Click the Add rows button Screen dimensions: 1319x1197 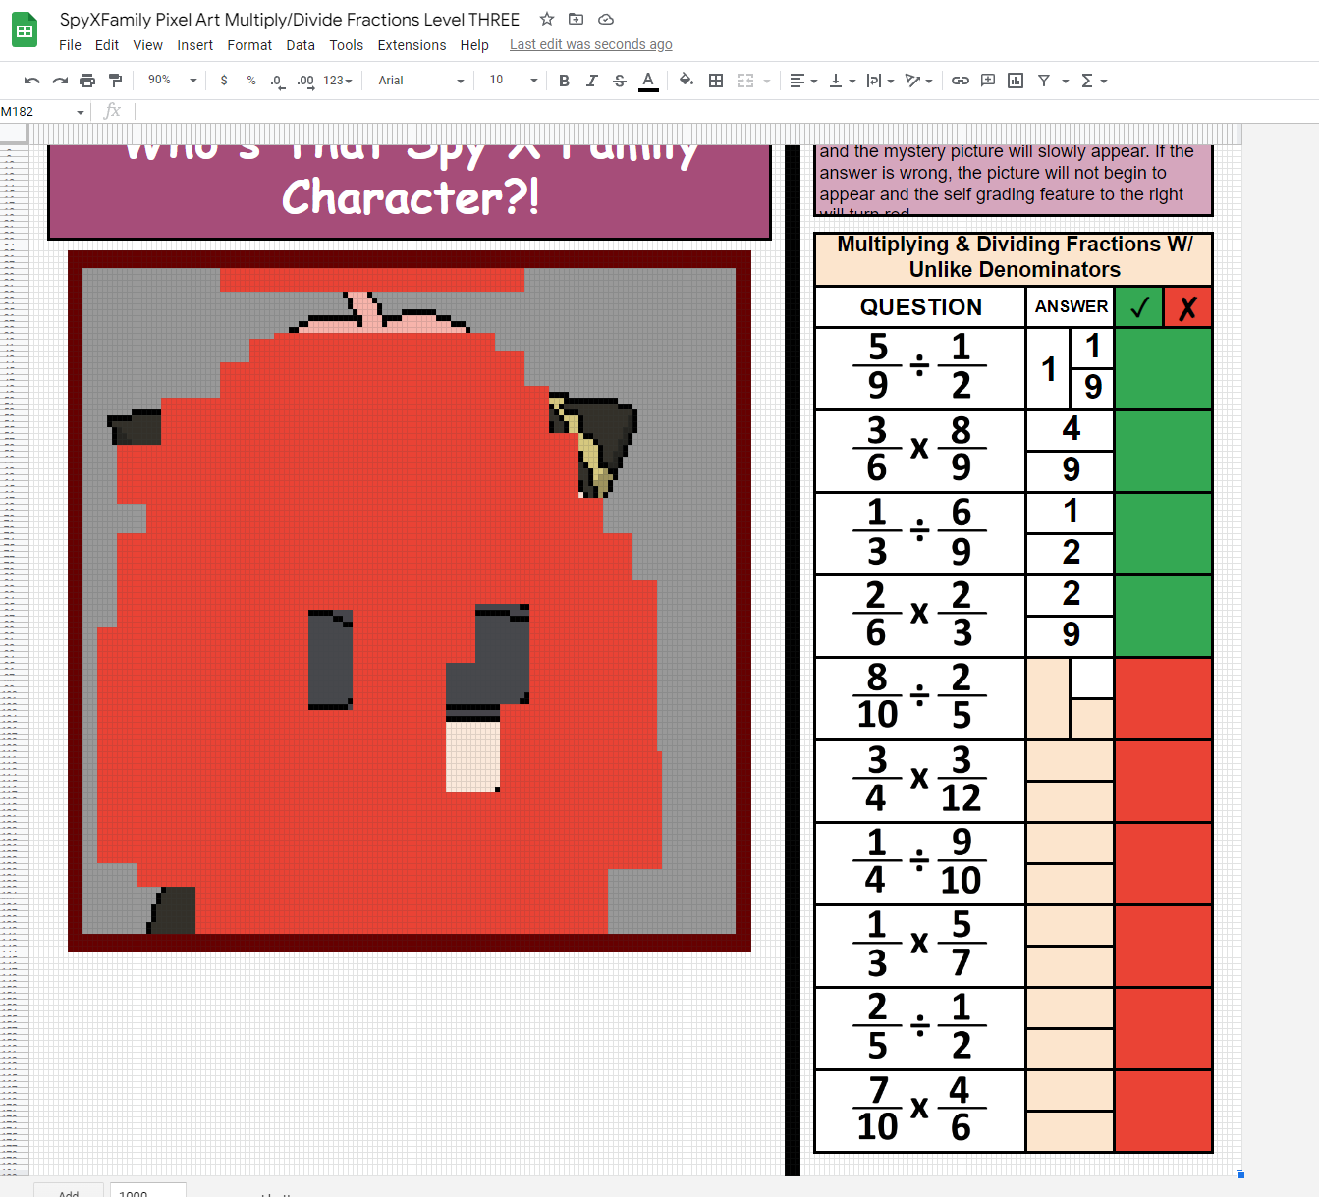(x=68, y=1191)
